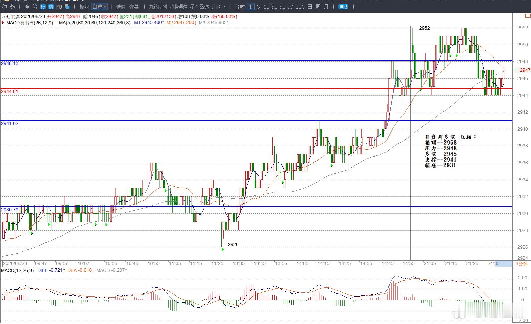Open the 板块 menu
Image resolution: width=531 pixels, height=324 pixels.
(x=84, y=7)
